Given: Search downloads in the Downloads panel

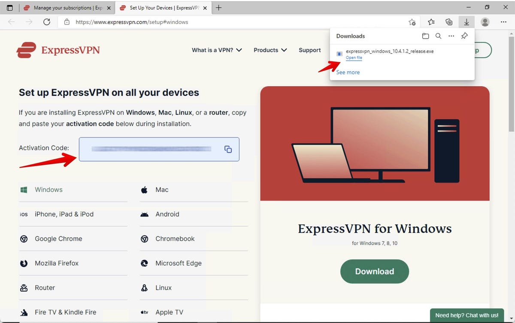Looking at the screenshot, I should coord(438,36).
